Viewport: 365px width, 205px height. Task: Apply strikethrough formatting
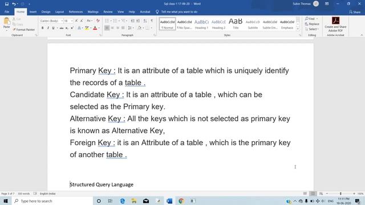pos(62,28)
